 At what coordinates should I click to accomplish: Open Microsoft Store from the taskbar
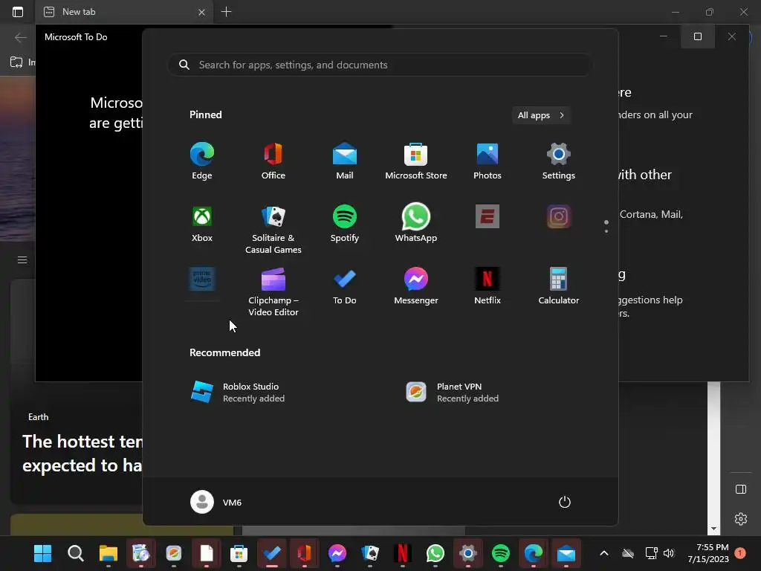pyautogui.click(x=239, y=553)
